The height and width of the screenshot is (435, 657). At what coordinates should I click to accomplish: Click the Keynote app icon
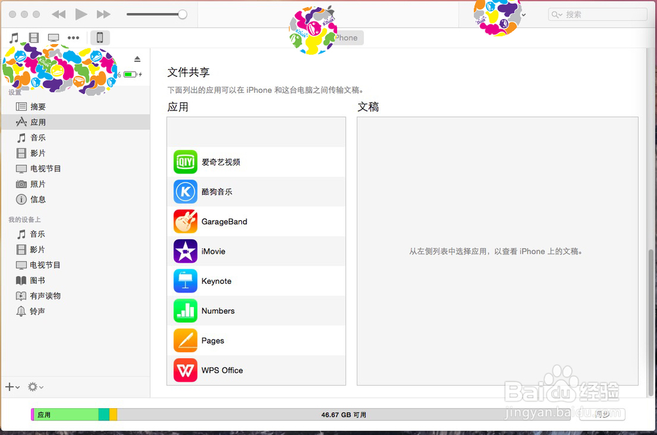pos(185,281)
